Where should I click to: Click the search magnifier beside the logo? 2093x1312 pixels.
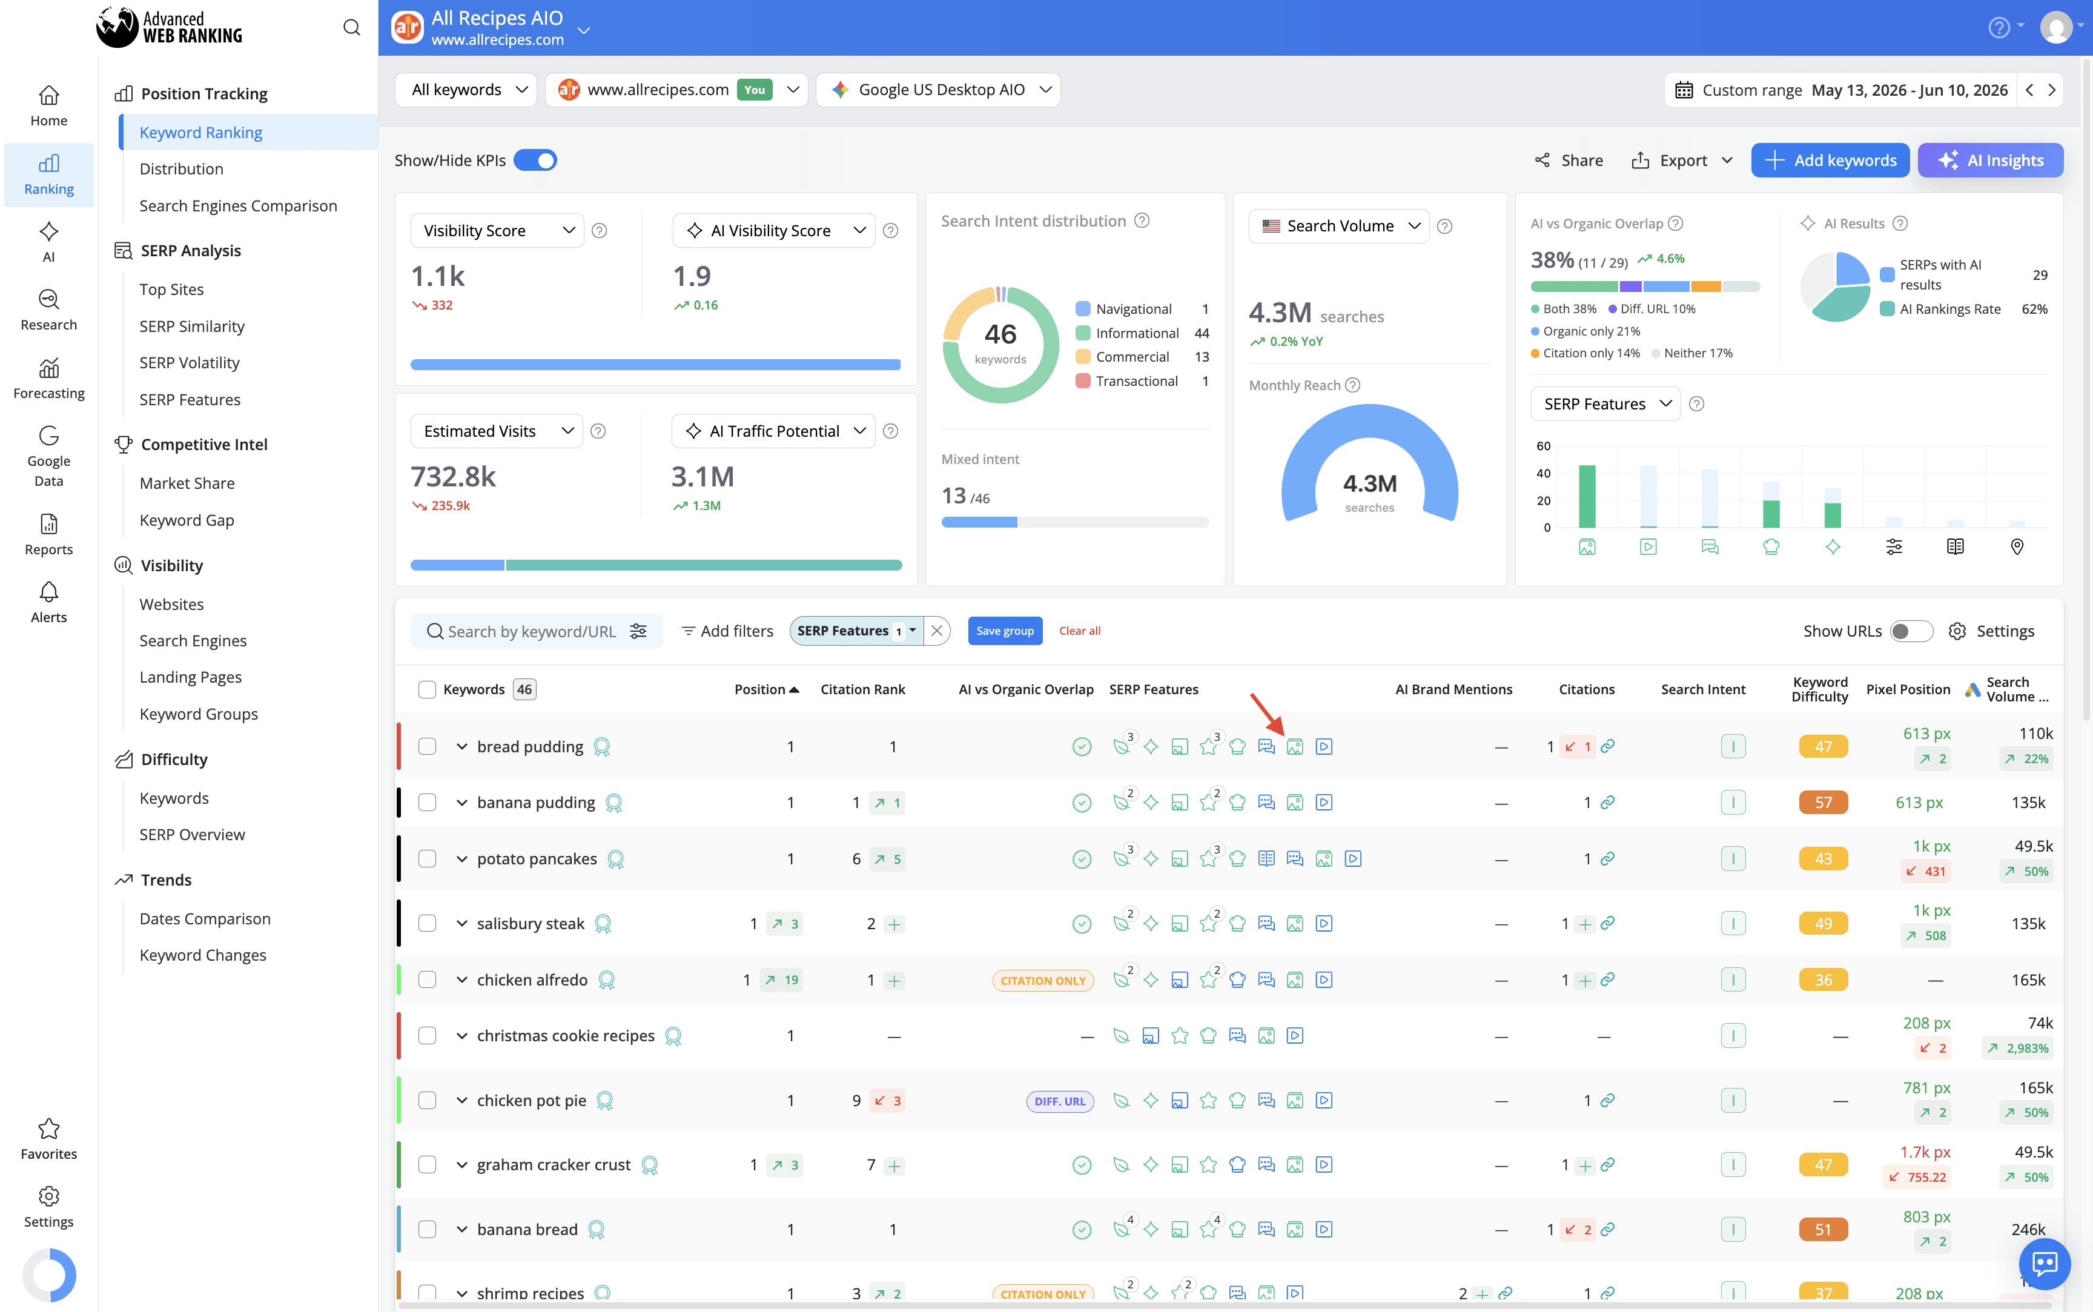click(351, 28)
